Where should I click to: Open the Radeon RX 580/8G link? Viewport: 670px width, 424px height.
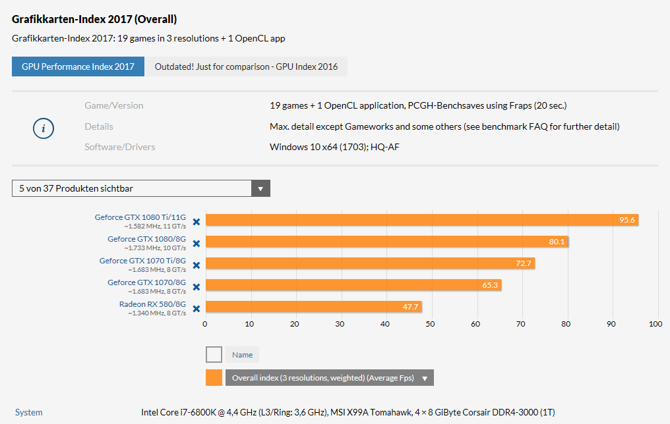(x=152, y=304)
